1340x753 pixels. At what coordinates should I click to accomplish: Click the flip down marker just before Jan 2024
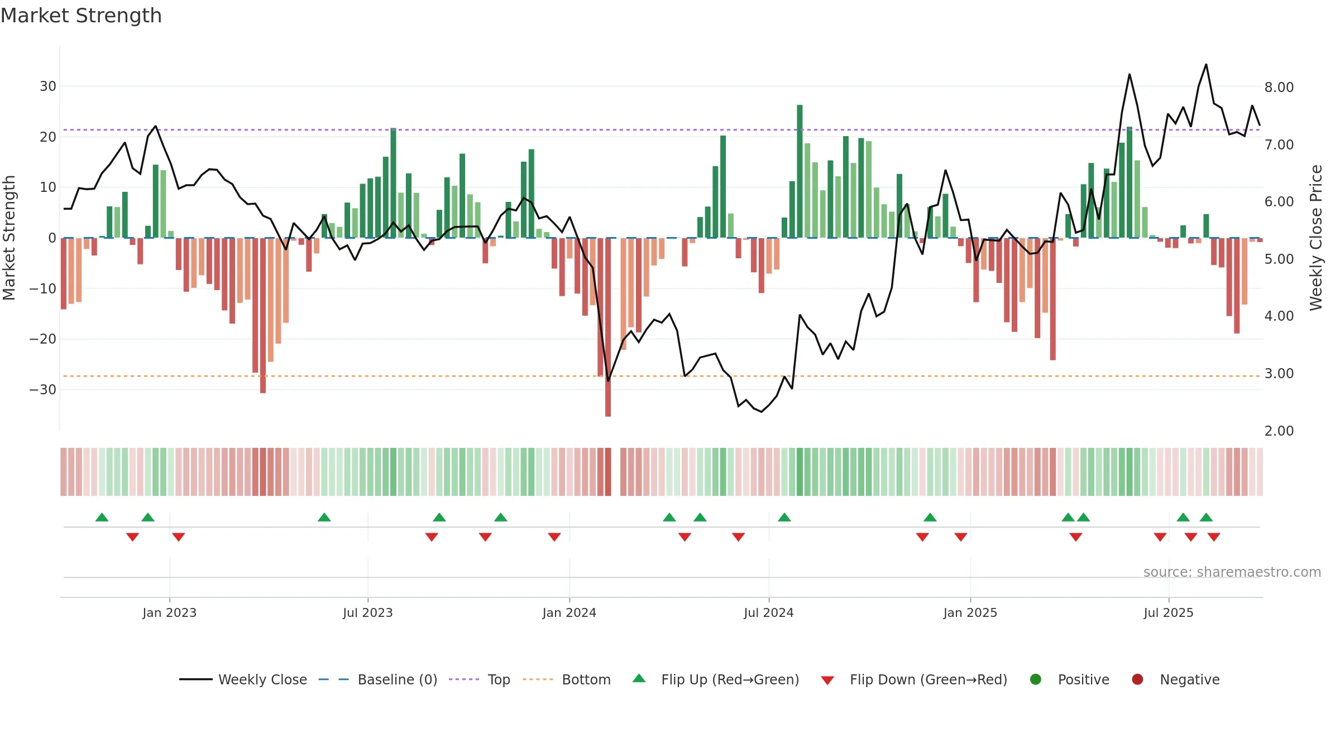point(554,537)
